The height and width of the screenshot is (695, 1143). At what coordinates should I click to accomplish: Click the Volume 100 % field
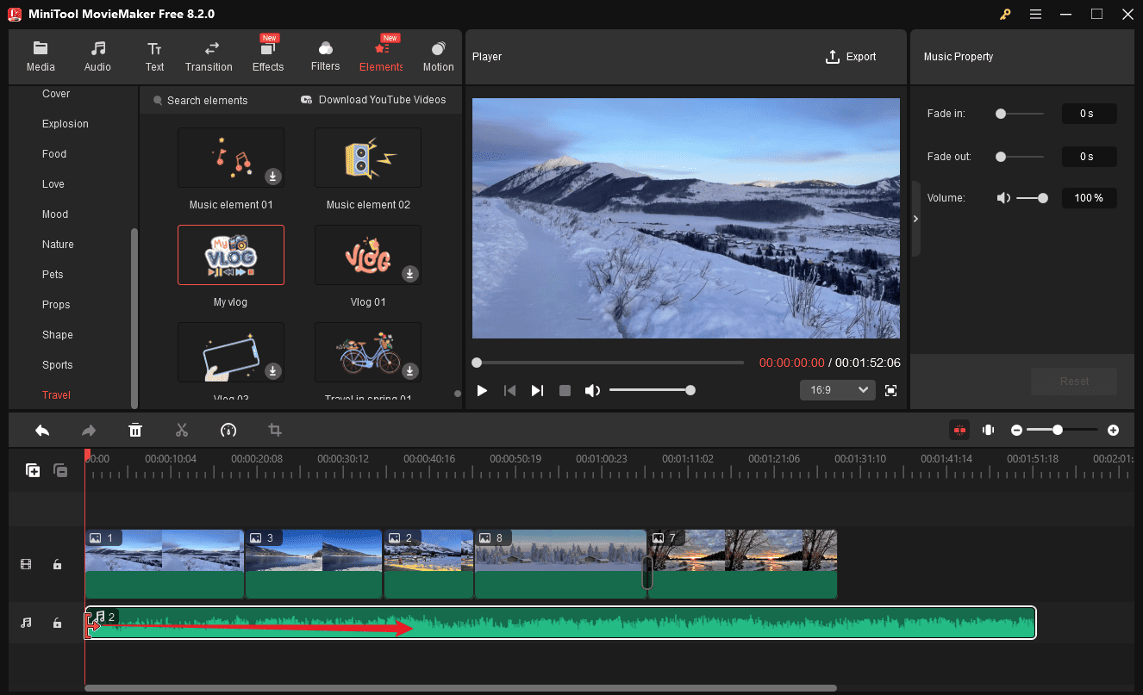click(1089, 198)
